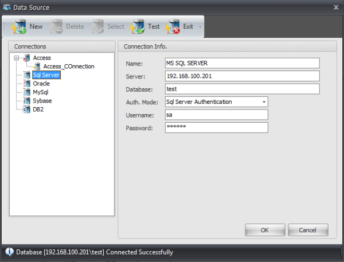Click the Test toolbar label

point(154,26)
